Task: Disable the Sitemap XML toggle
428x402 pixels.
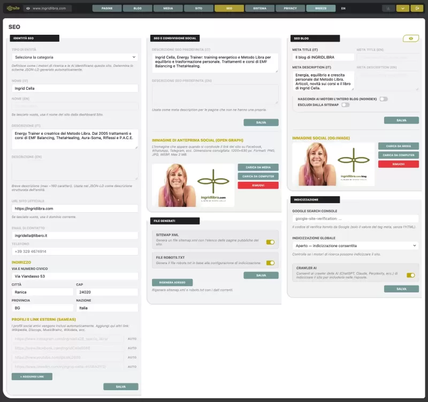Action: click(x=270, y=242)
